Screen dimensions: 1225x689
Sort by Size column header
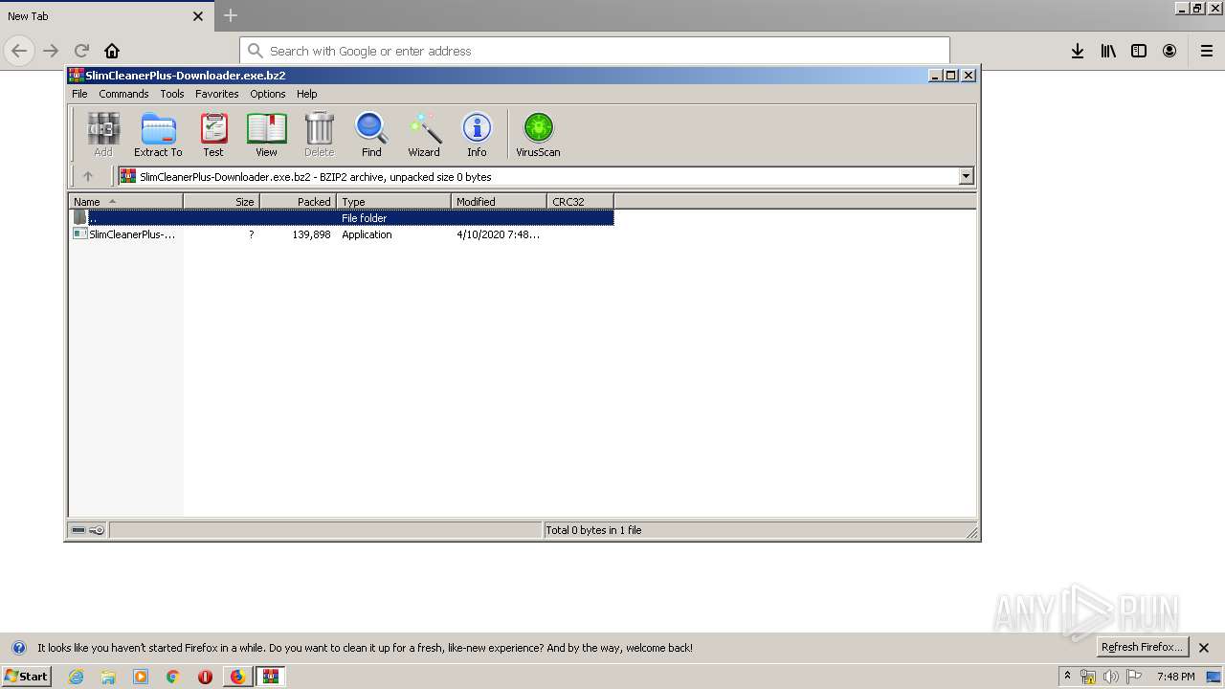[x=221, y=201]
